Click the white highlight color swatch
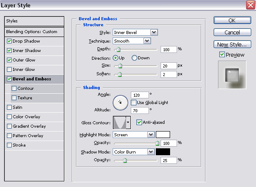Image resolution: width=256 pixels, height=187 pixels. (x=163, y=135)
